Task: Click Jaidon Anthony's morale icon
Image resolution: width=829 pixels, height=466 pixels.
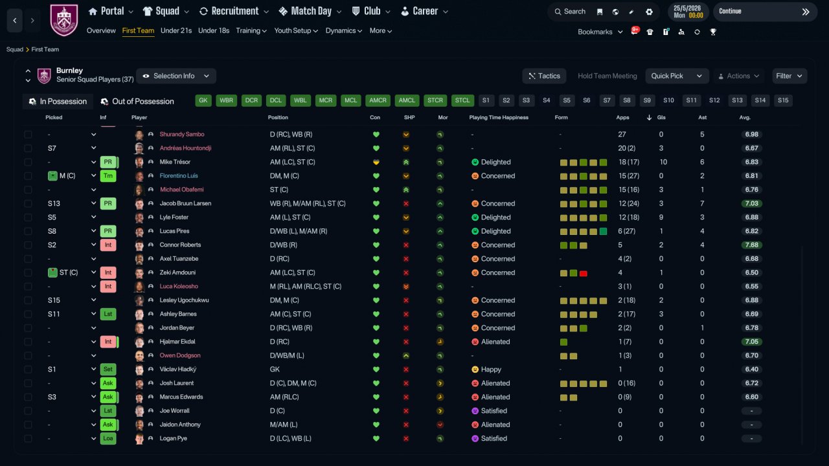Action: (440, 425)
